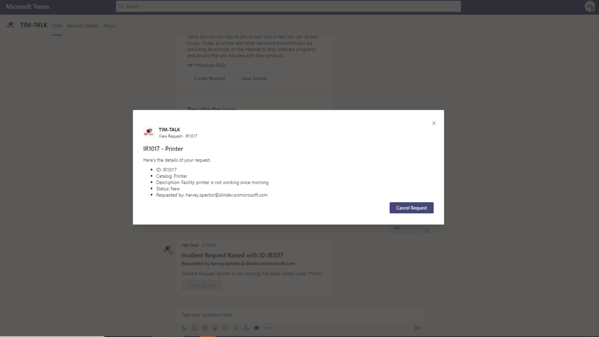Viewport: 599px width, 337px height.
Task: Click the TIM-TALK sender name above the incident message
Action: point(190,245)
